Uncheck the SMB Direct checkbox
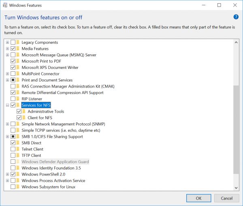This screenshot has height=206, width=243. 13,143
